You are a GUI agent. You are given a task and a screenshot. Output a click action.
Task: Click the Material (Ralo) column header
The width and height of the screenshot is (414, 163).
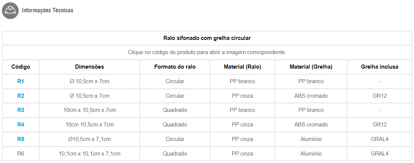click(x=242, y=67)
